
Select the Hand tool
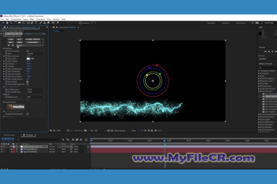point(7,23)
